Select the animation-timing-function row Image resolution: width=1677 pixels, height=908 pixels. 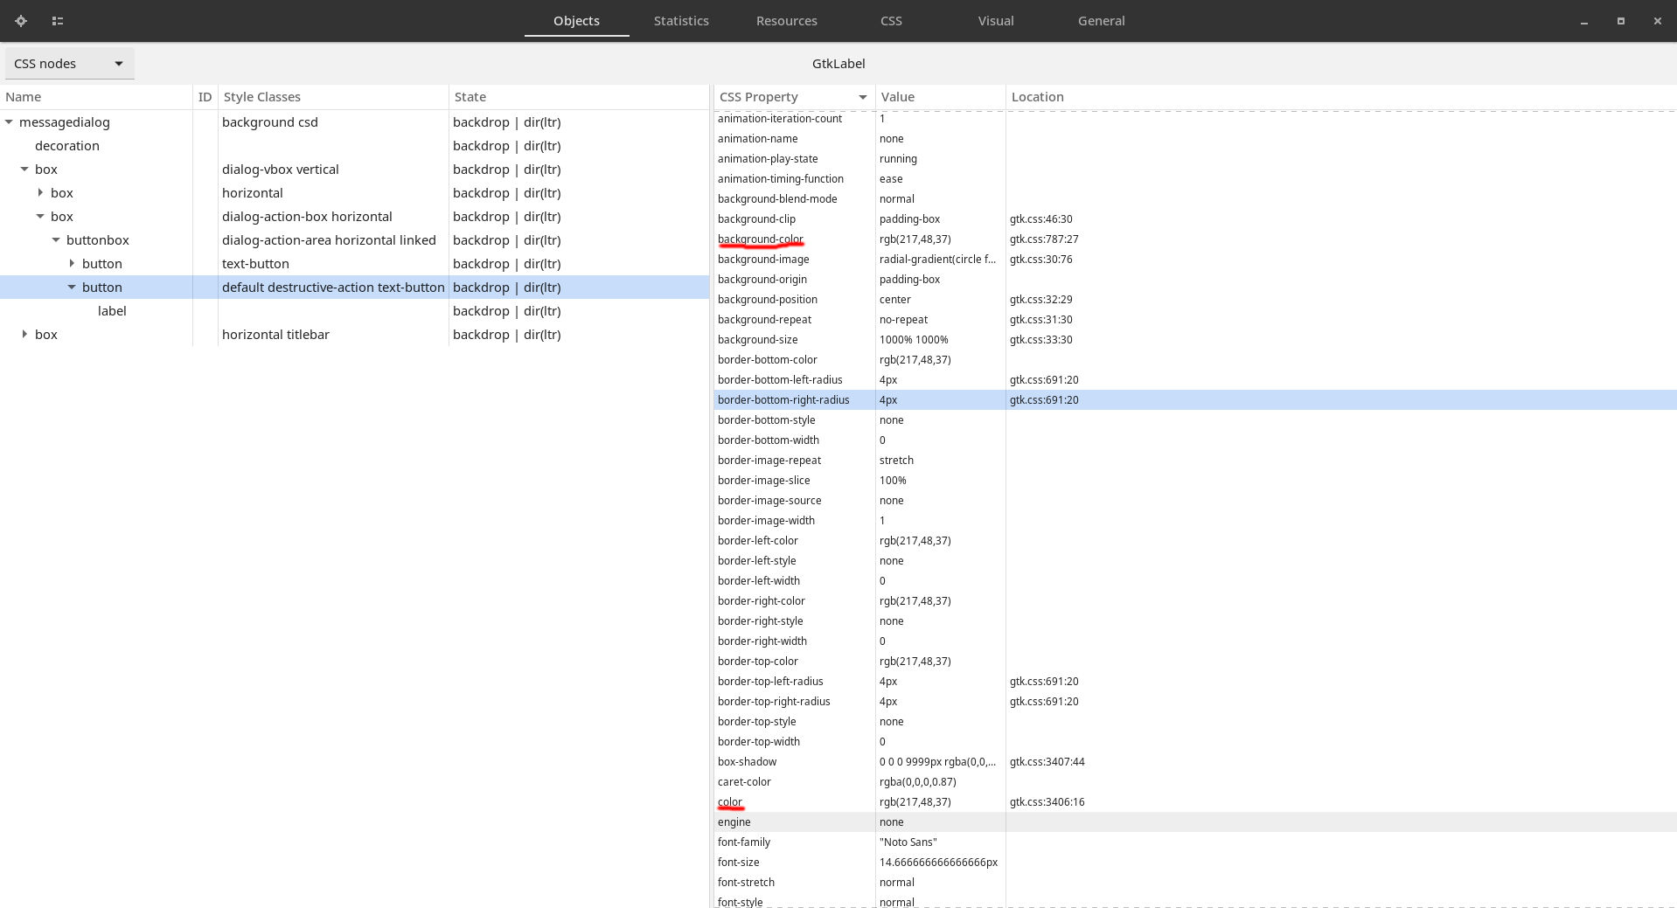[1195, 179]
